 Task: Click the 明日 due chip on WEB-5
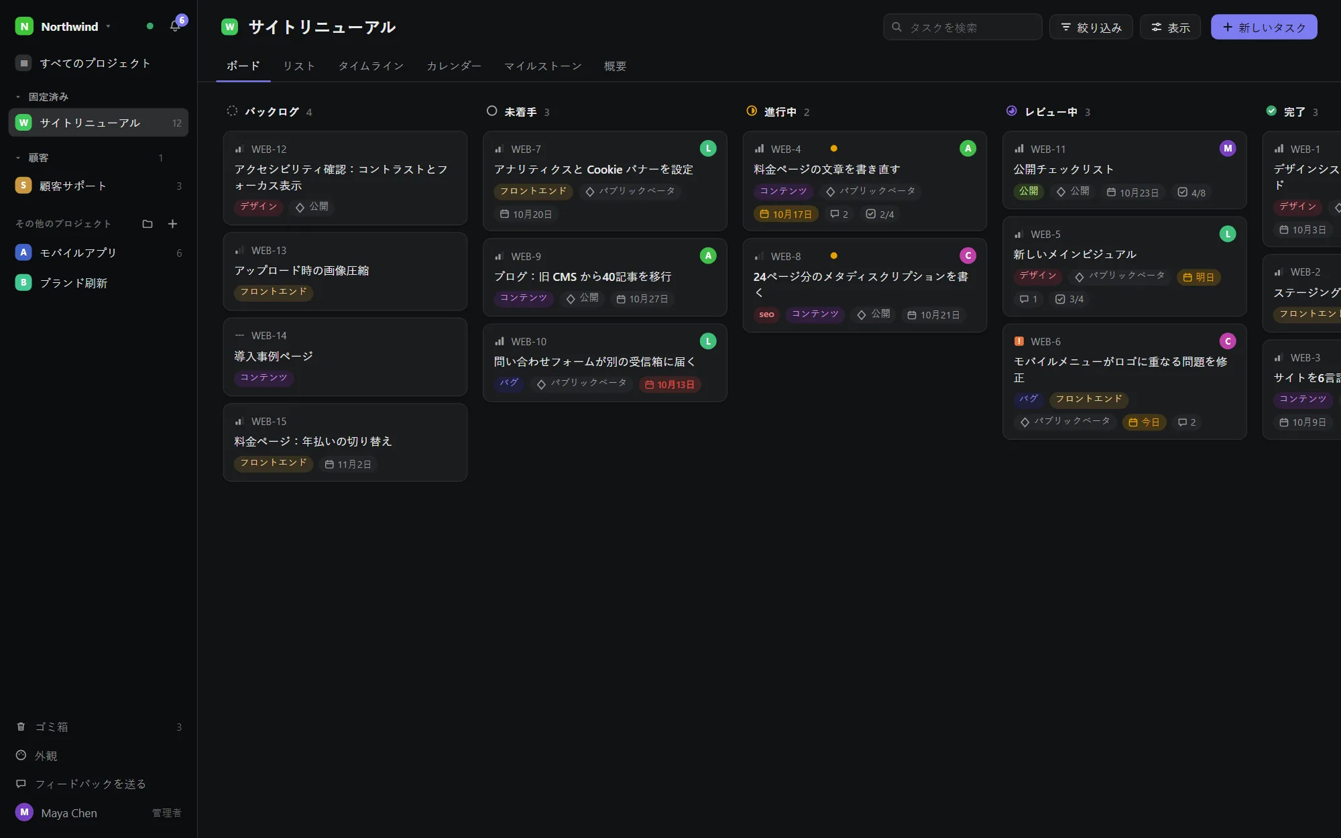[1199, 278]
